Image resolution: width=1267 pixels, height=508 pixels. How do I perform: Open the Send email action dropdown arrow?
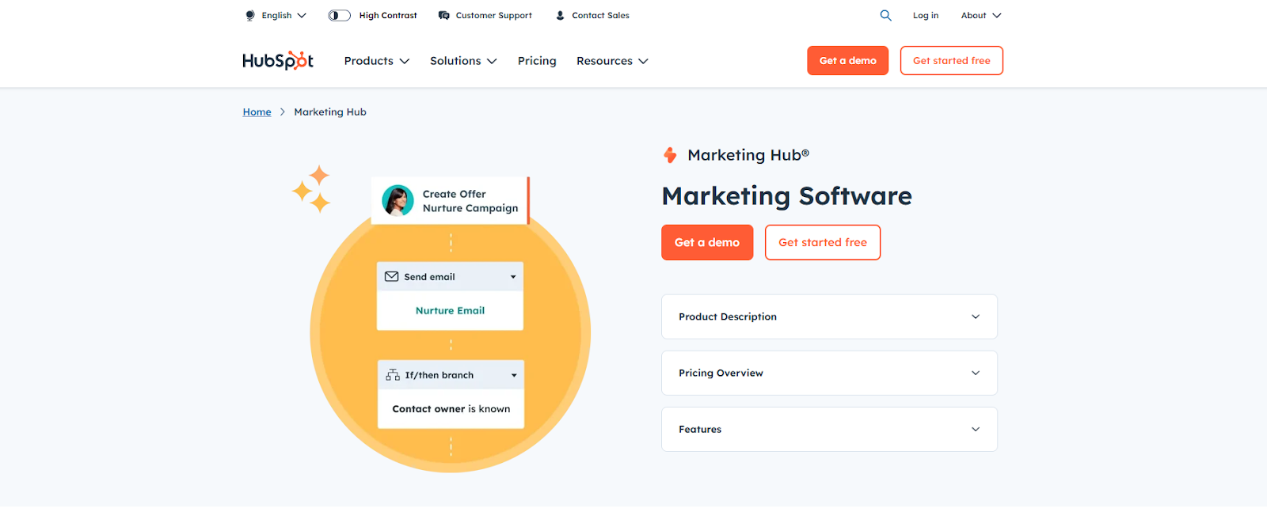click(513, 277)
